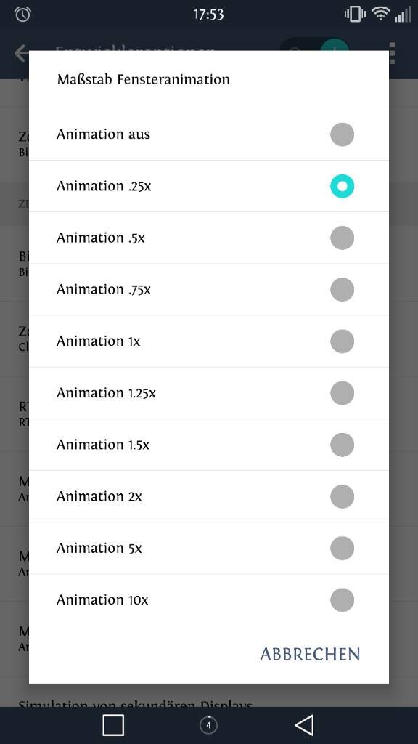Choose the Animation .5x radio button
This screenshot has width=418, height=744.
(x=343, y=238)
